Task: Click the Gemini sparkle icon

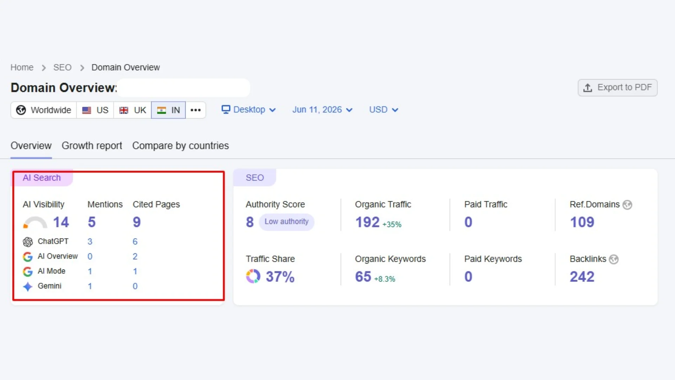Action: click(x=28, y=286)
